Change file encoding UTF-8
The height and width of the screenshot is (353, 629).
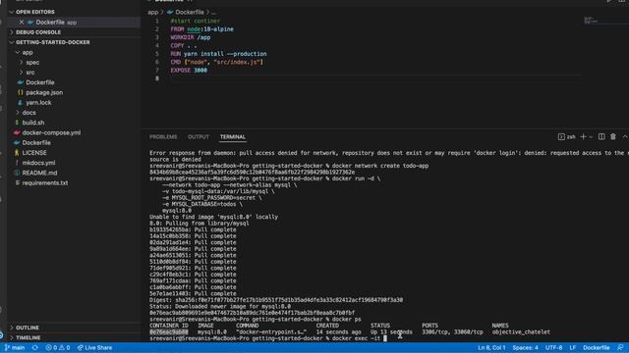pos(554,348)
